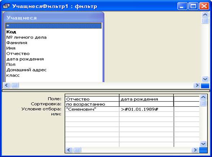Click grid scroll up arrow
This screenshot has height=157, width=212.
[x=203, y=97]
